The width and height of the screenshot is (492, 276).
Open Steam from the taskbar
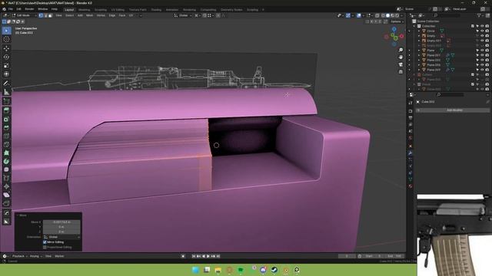pyautogui.click(x=274, y=270)
